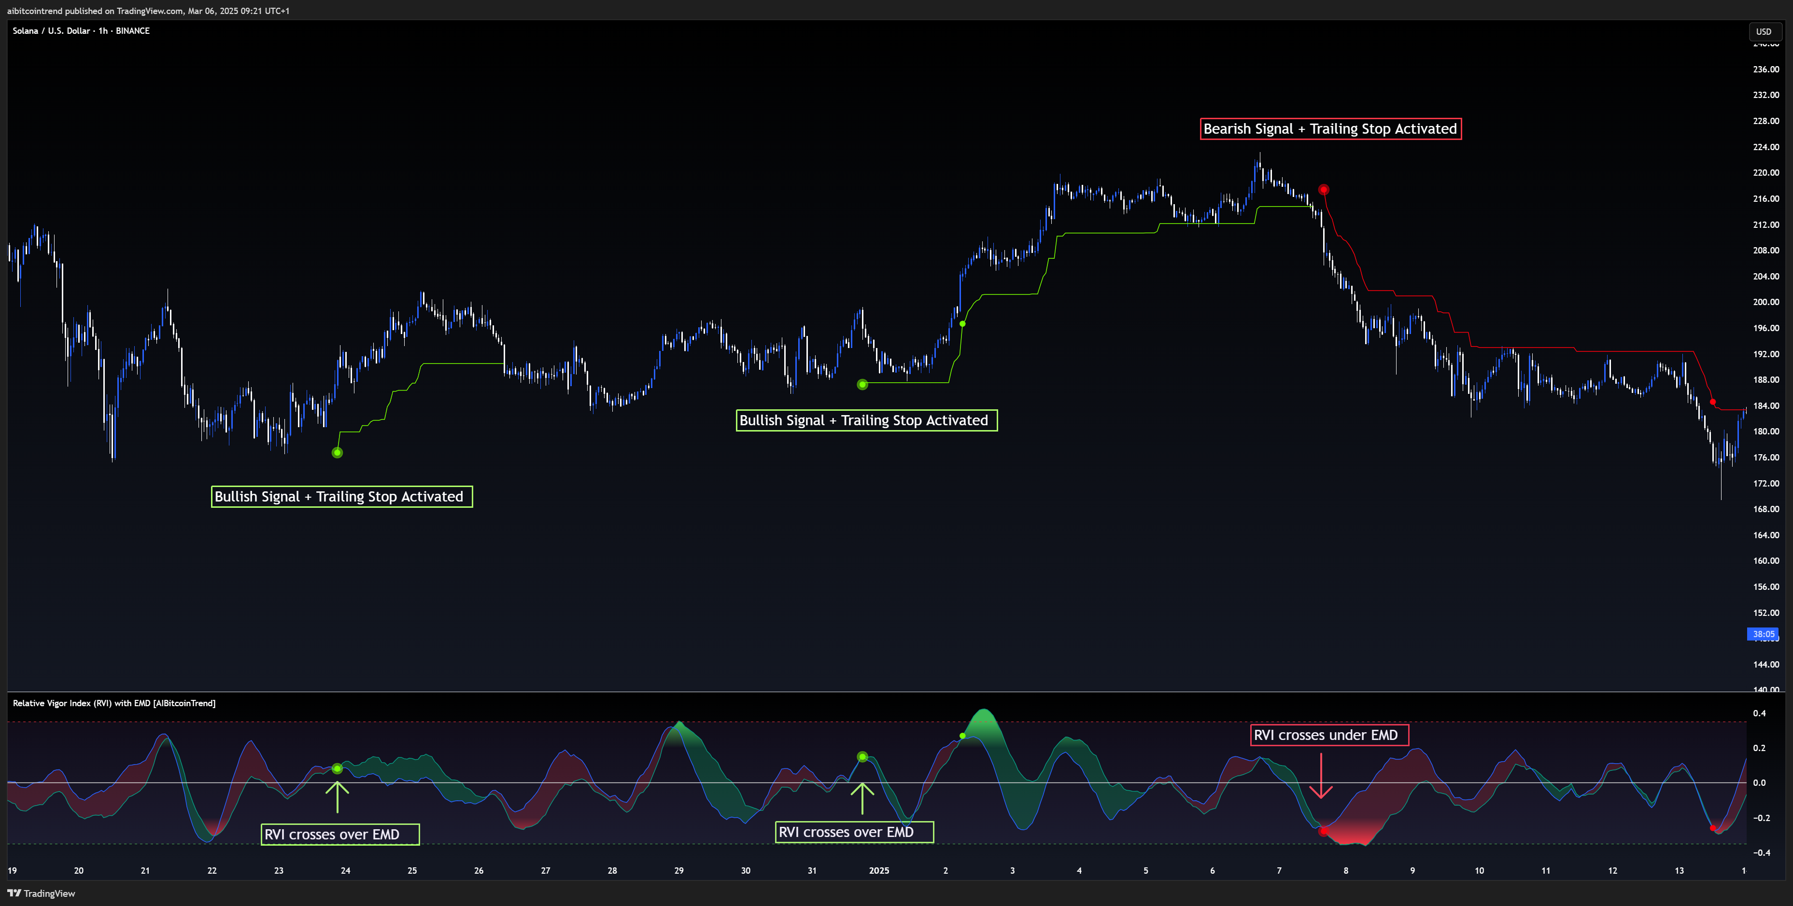This screenshot has width=1793, height=906.
Task: Click date 10 on the time axis
Action: point(1479,870)
